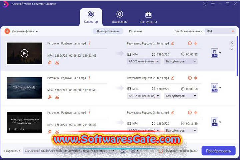Open the Инструменты tab
Viewport: 240px width, 160px height.
click(x=148, y=17)
